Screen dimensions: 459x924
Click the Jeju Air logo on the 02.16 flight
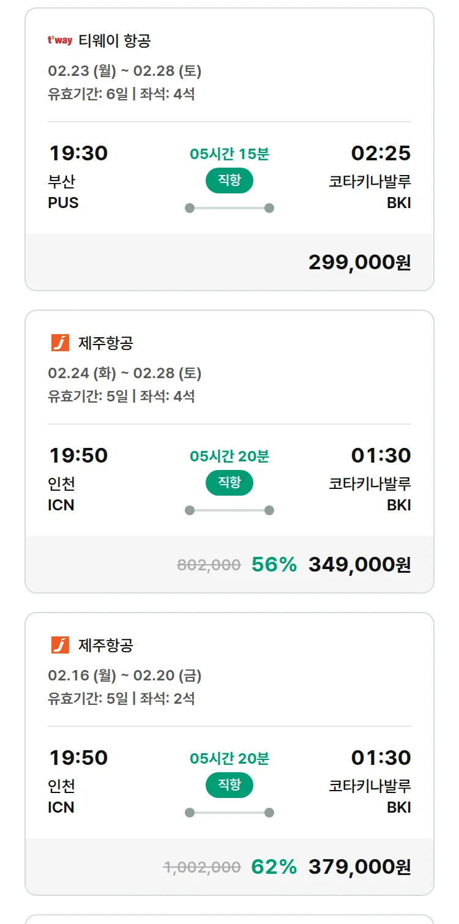pyautogui.click(x=60, y=645)
